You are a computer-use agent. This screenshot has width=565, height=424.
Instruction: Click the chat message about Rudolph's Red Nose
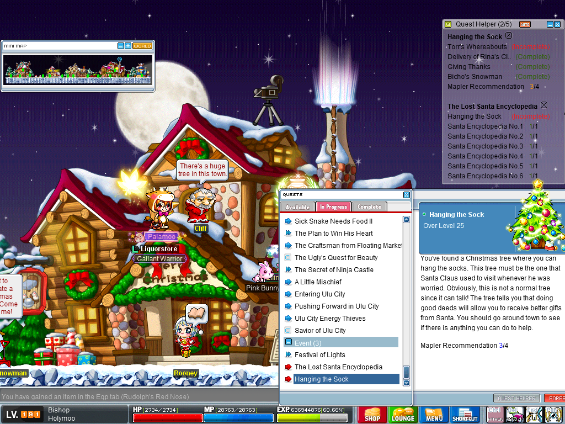click(95, 396)
